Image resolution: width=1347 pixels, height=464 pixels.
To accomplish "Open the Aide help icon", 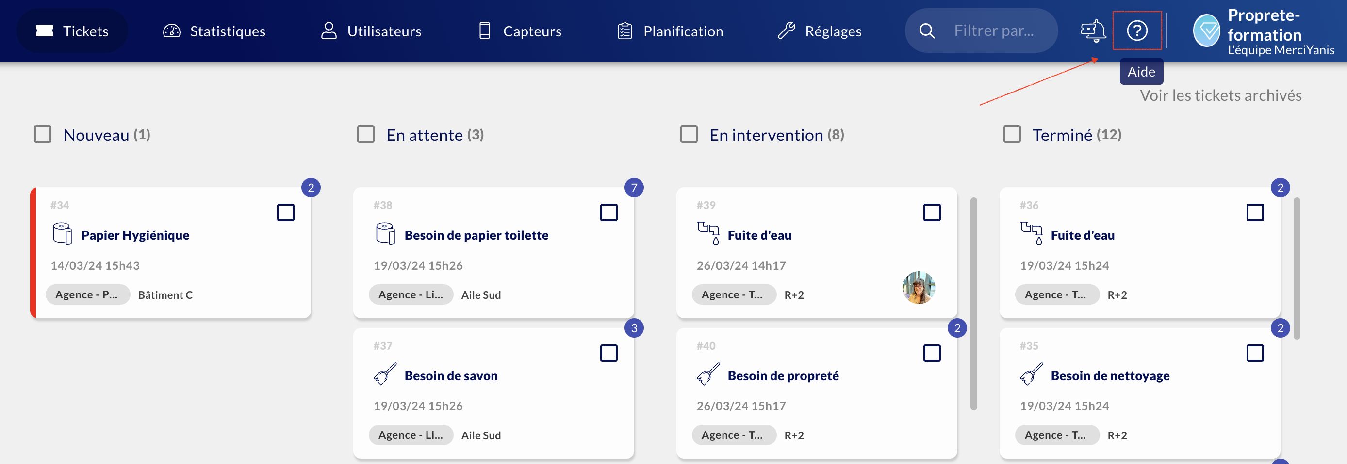I will [x=1137, y=31].
